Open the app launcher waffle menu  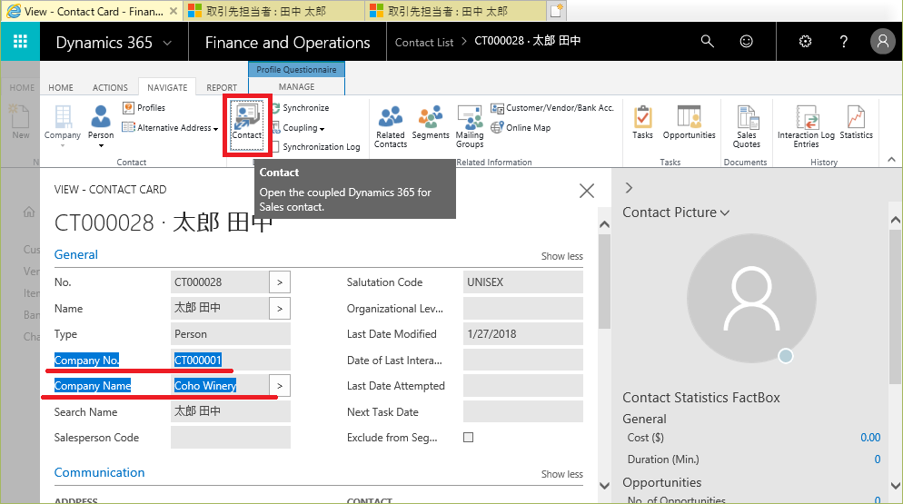(x=20, y=42)
